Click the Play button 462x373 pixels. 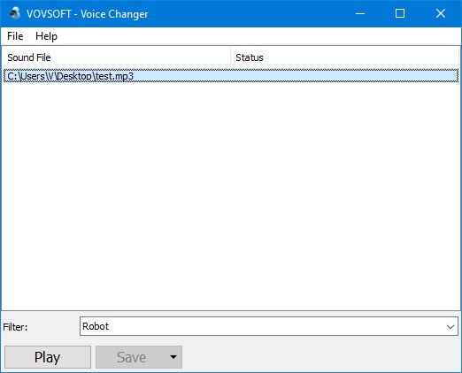[48, 357]
